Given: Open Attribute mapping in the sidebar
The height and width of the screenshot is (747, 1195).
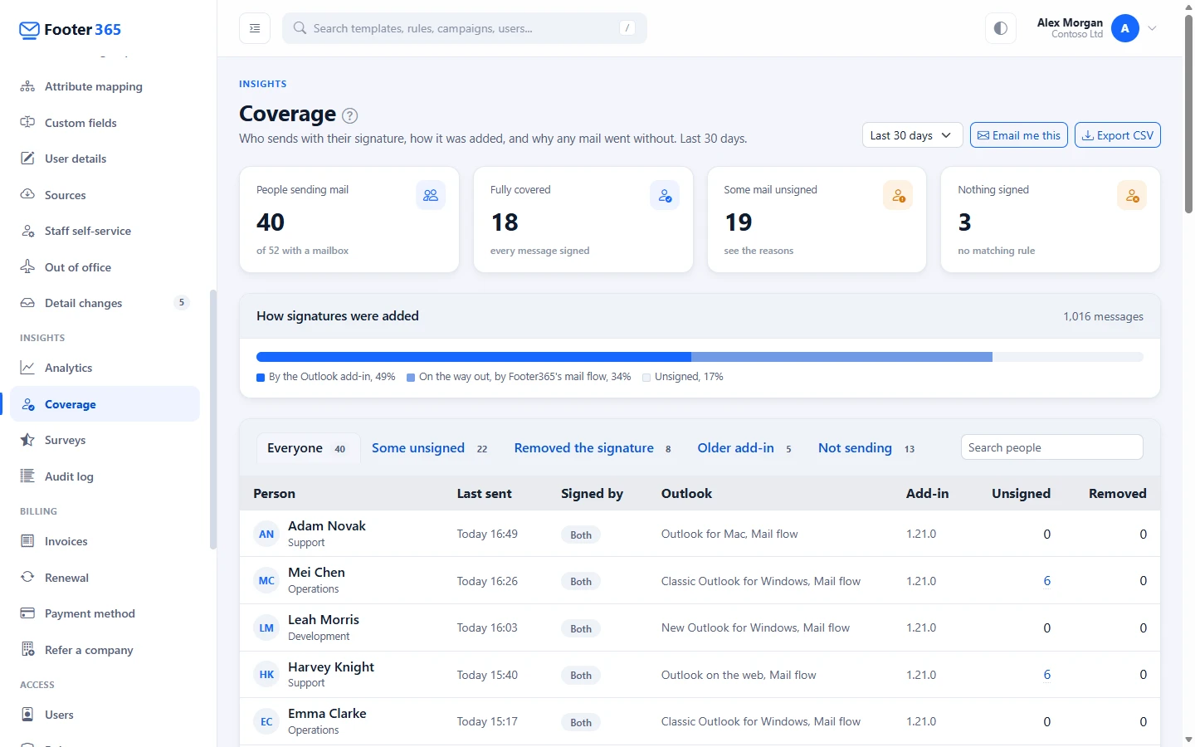Looking at the screenshot, I should [105, 86].
